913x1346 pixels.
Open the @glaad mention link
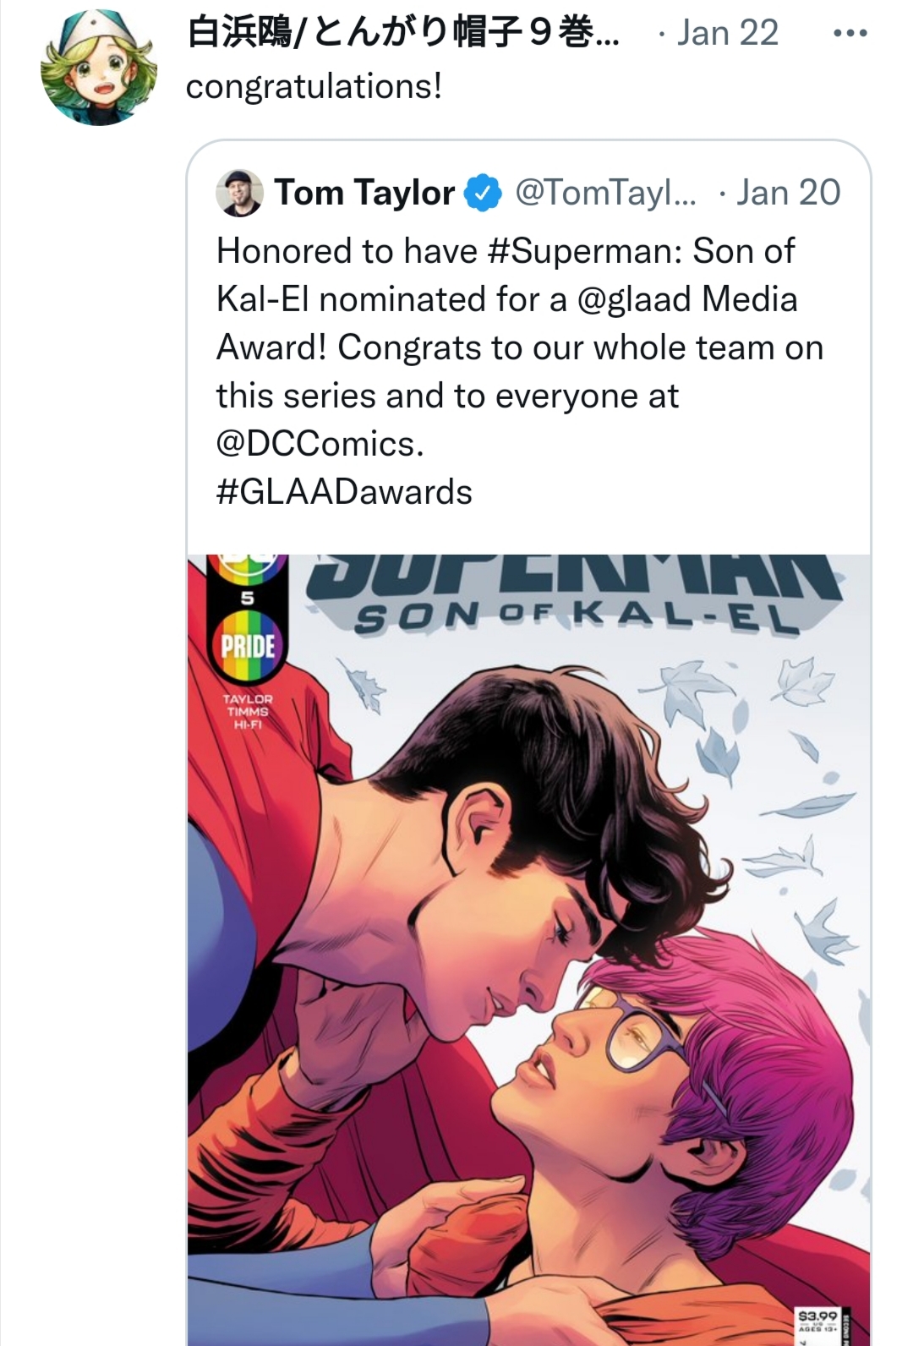tap(633, 299)
